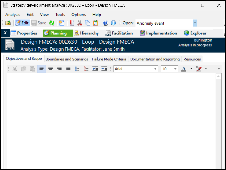Click the Burlington text in header
Image resolution: width=226 pixels, height=170 pixels.
(x=203, y=40)
